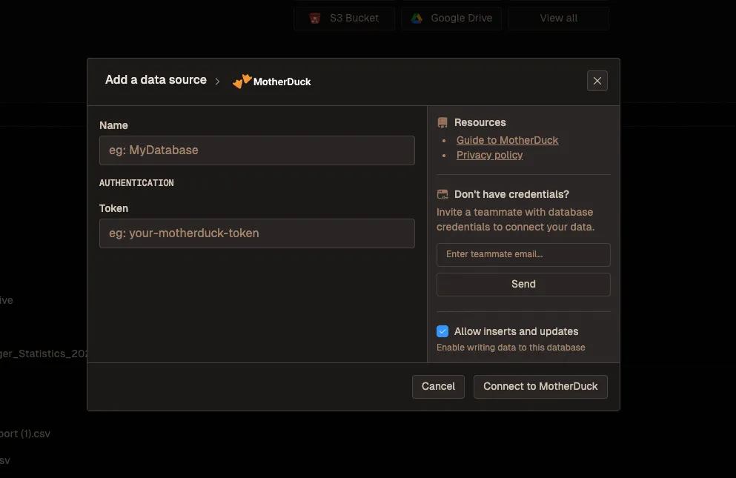This screenshot has height=478, width=736.
Task: Focus the Name input field
Action: point(256,150)
